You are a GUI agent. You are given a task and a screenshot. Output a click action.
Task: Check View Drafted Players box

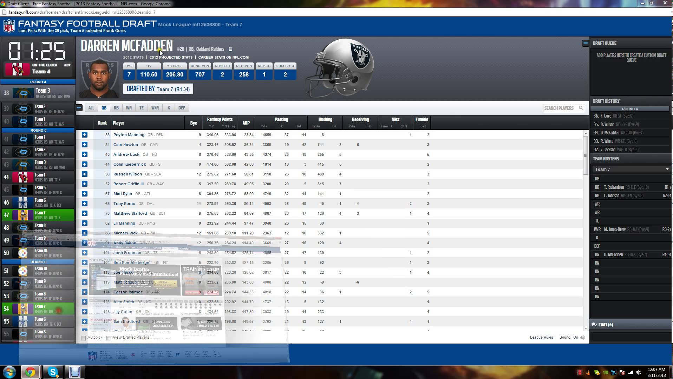pyautogui.click(x=109, y=338)
